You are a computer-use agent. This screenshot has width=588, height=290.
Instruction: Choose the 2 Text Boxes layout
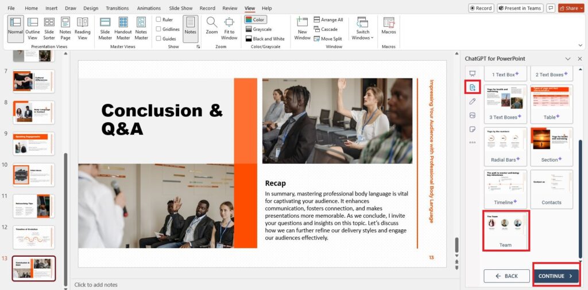[551, 73]
